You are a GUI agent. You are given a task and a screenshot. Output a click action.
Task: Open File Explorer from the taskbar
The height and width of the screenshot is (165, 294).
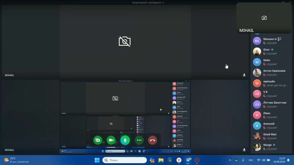(x=161, y=160)
